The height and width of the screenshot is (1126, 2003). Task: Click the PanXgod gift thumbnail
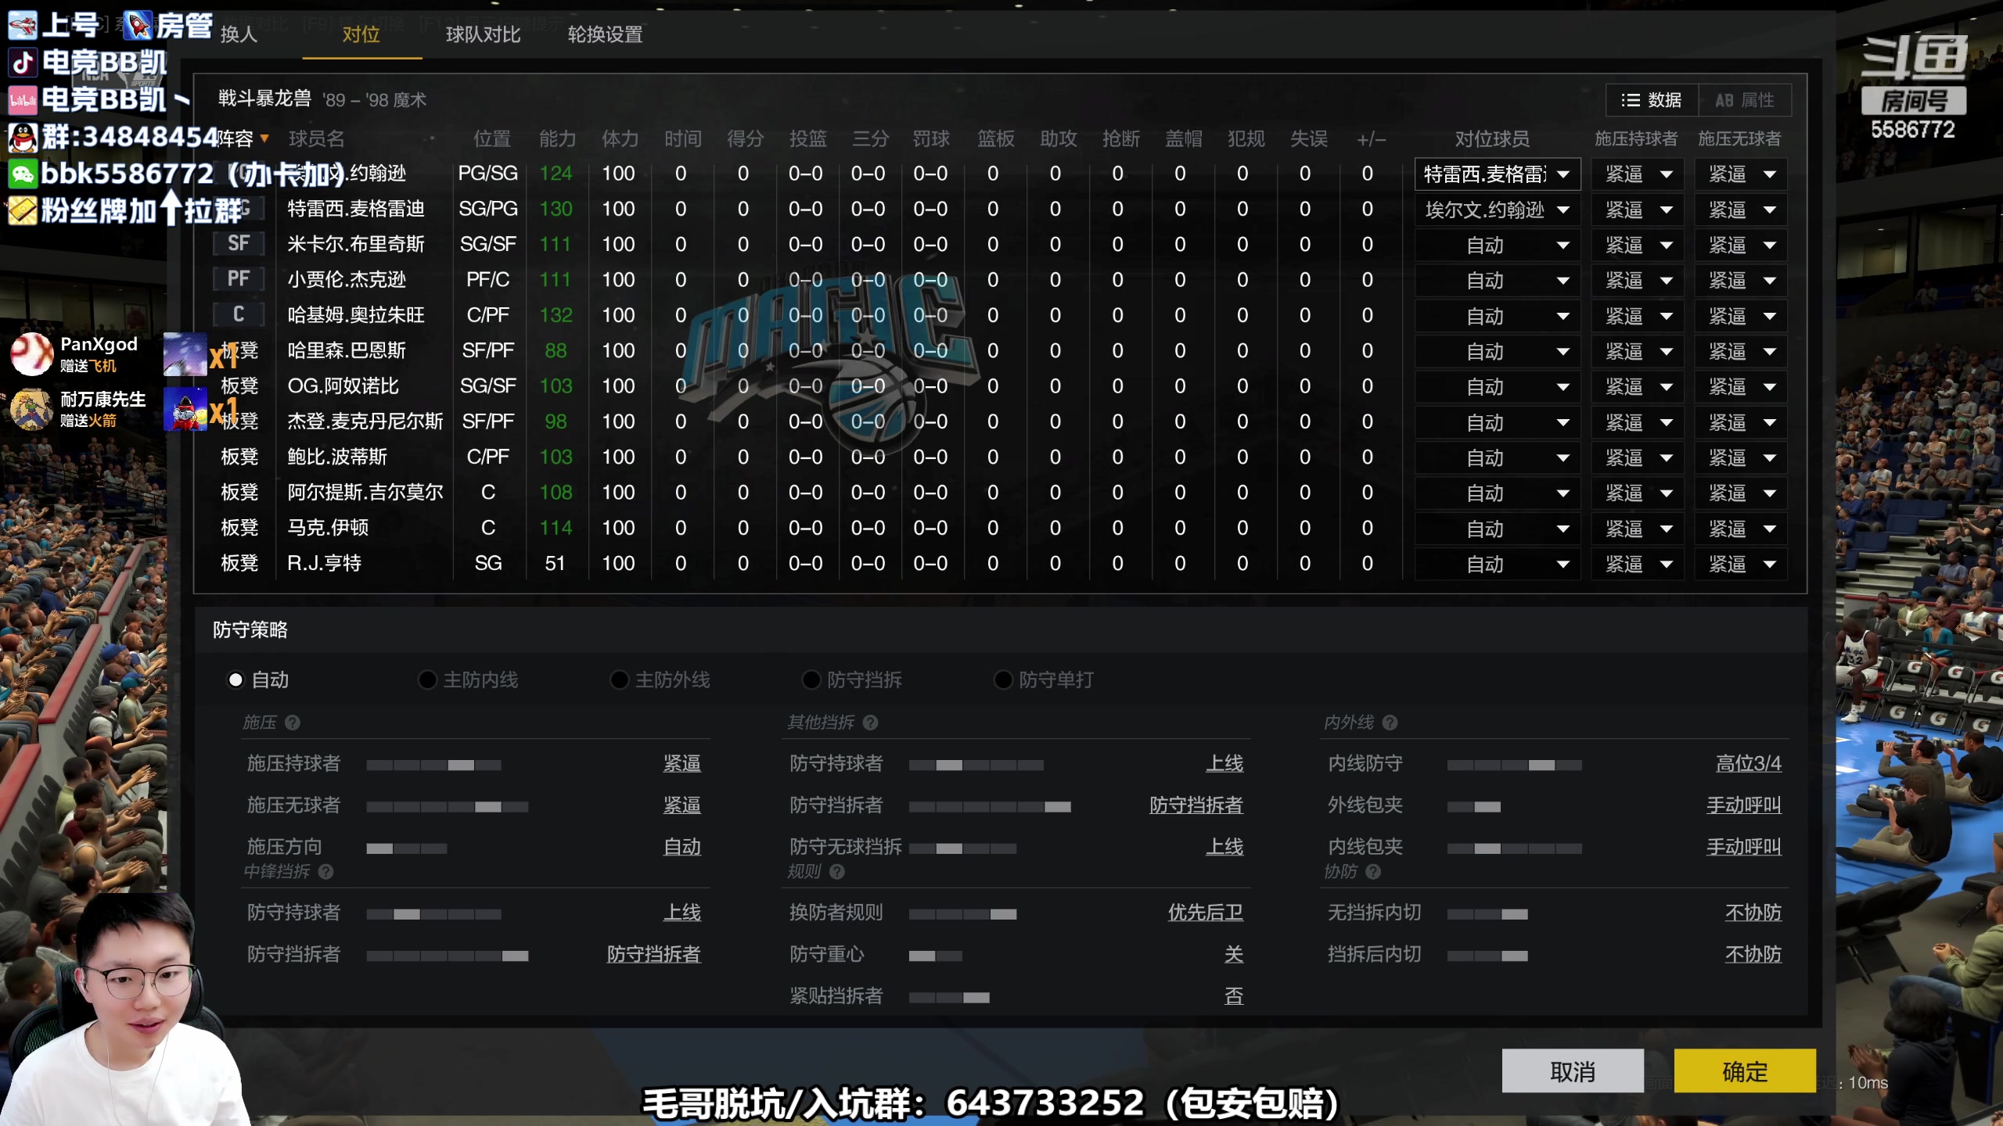pos(185,353)
